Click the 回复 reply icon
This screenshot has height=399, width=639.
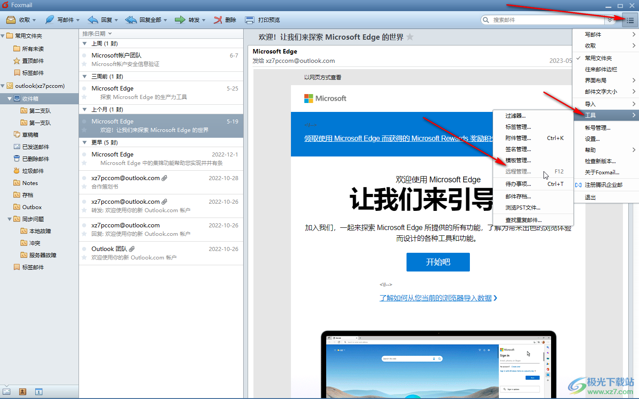(x=93, y=20)
